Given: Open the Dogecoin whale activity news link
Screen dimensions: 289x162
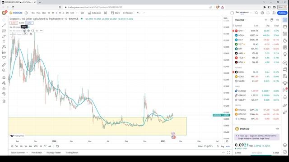Looking at the screenshot, I should [x=257, y=137].
